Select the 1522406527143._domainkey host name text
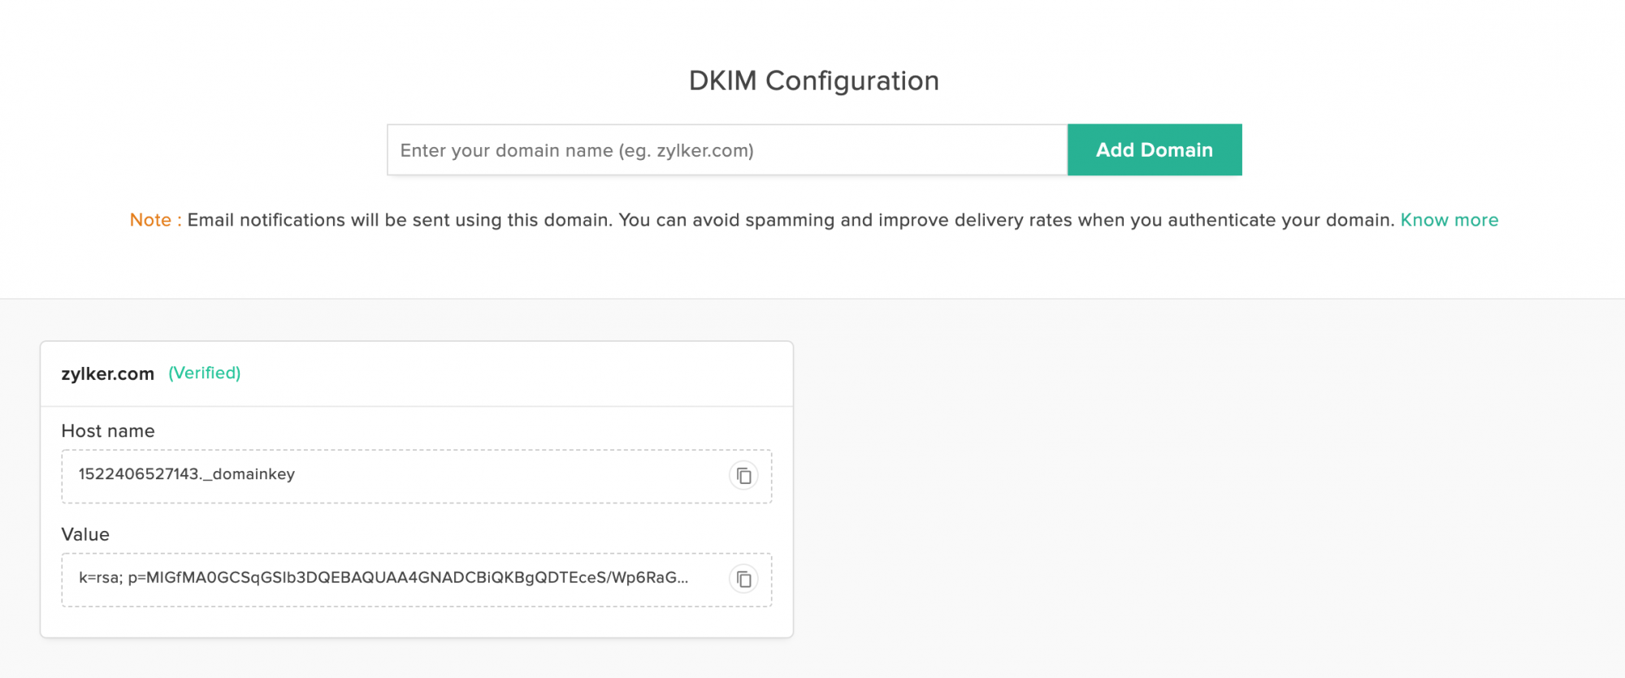This screenshot has width=1625, height=678. coord(187,474)
